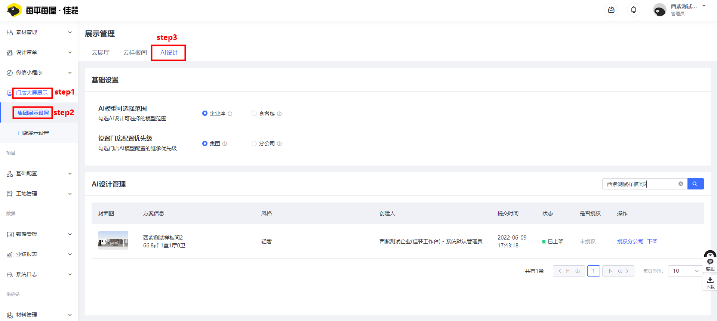Click the 每平每屋 logo icon
717x321 pixels.
(x=14, y=10)
